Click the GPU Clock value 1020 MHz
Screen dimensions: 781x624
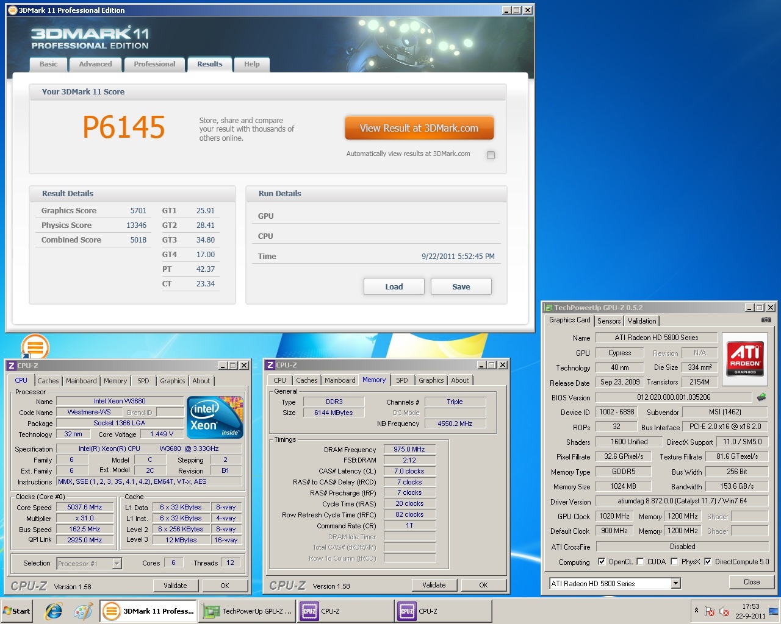[x=614, y=516]
